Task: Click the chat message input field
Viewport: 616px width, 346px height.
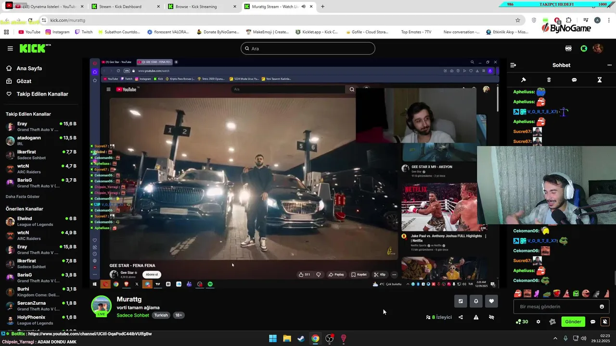Action: coord(561,307)
